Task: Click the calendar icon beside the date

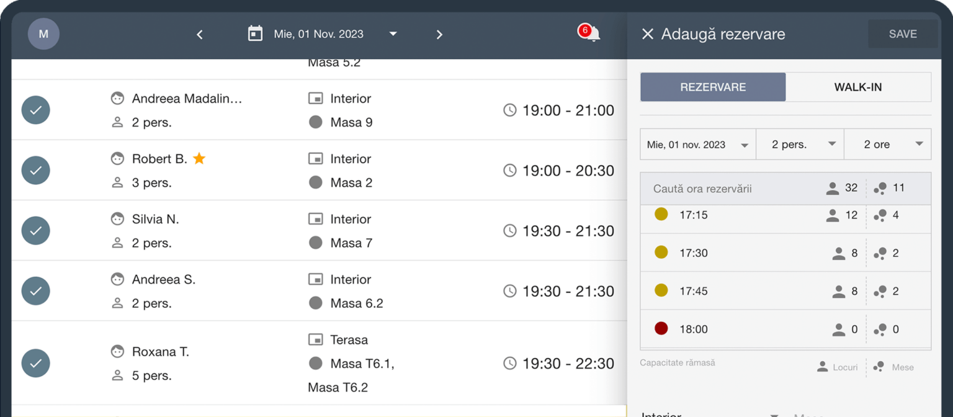Action: coord(255,34)
